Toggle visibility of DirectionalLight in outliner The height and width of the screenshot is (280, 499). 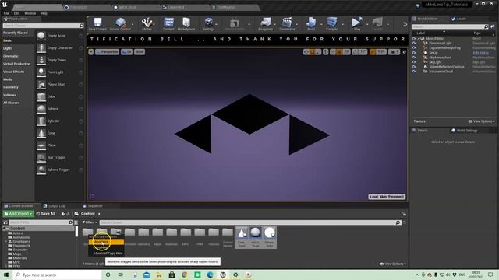click(x=414, y=44)
